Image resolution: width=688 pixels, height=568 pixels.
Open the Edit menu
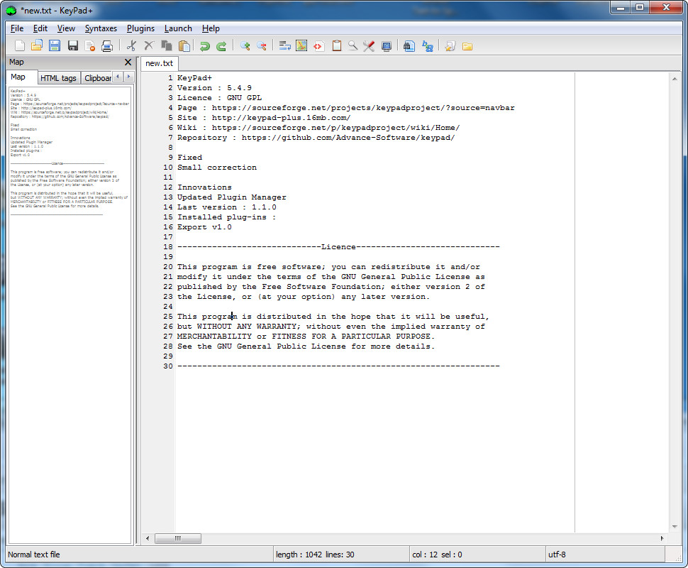40,28
